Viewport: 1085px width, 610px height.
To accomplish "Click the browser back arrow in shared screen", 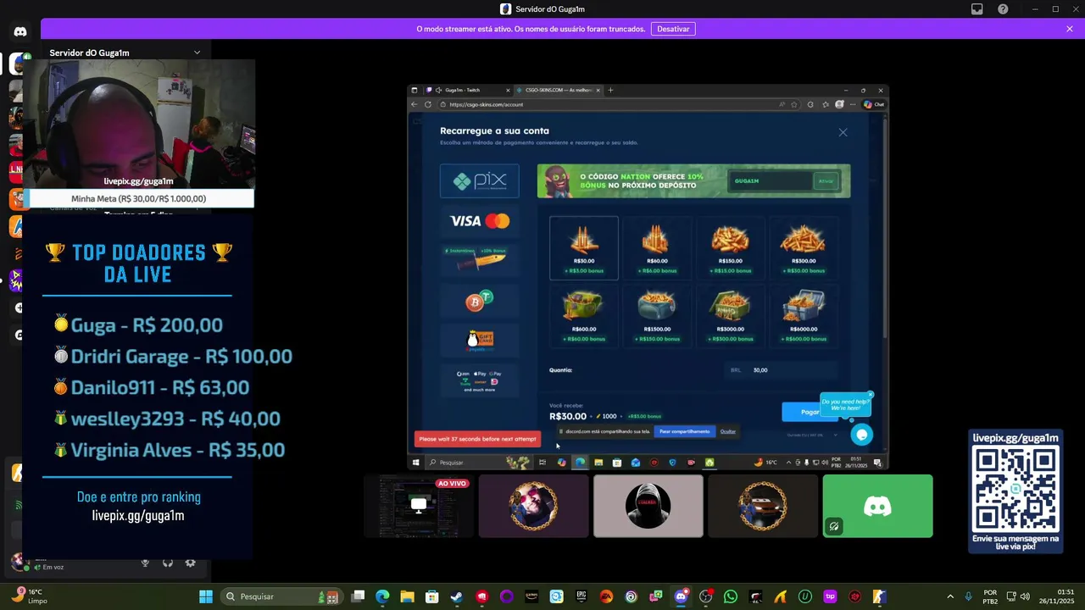I will click(x=414, y=104).
